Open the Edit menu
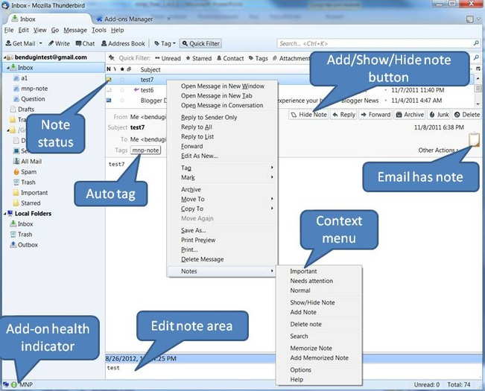 (24, 30)
